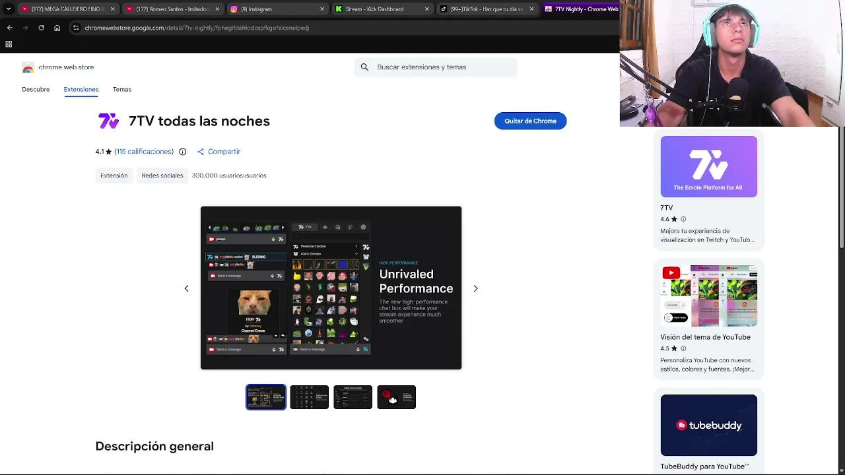Screen dimensions: 845x475
Task: Open the Temas tab
Action: point(122,89)
